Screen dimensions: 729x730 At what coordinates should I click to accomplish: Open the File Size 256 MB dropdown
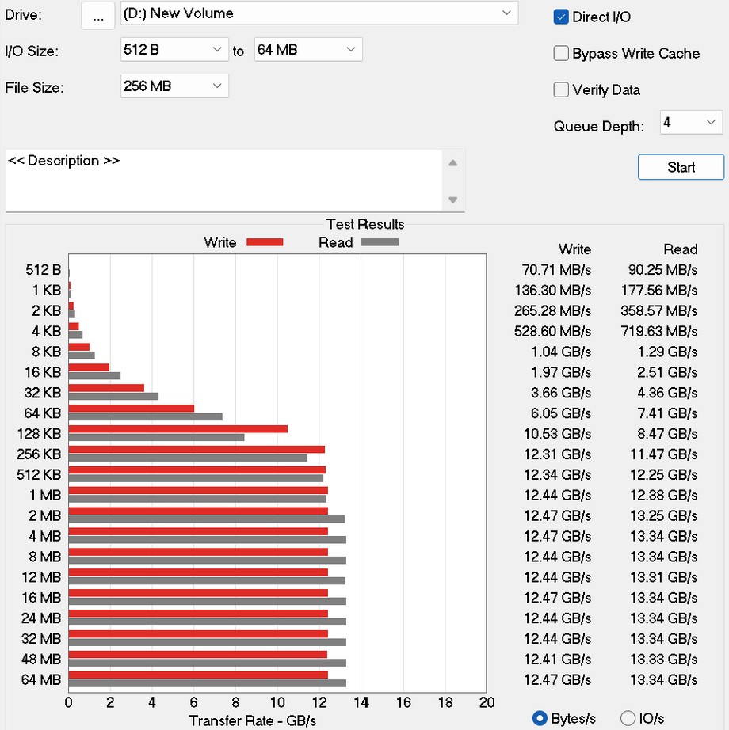174,86
